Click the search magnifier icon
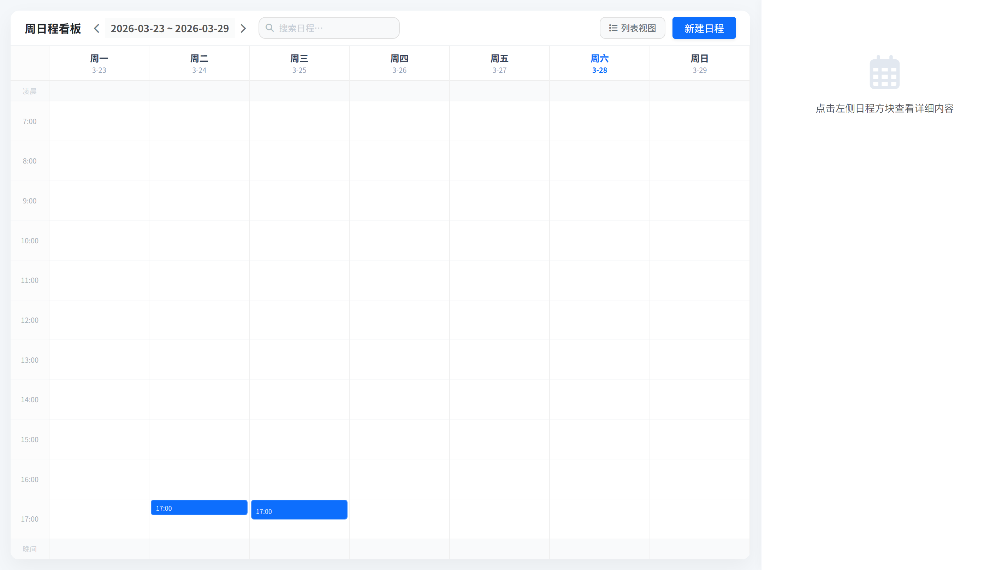This screenshot has width=1008, height=570. click(269, 28)
